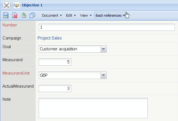Expand the Goal dropdown arrow
Viewport: 178px width, 121px height.
[103, 49]
